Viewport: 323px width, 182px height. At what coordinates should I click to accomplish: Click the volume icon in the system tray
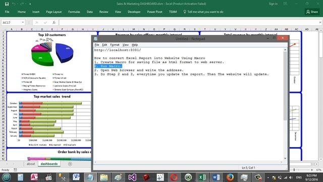coord(291,177)
